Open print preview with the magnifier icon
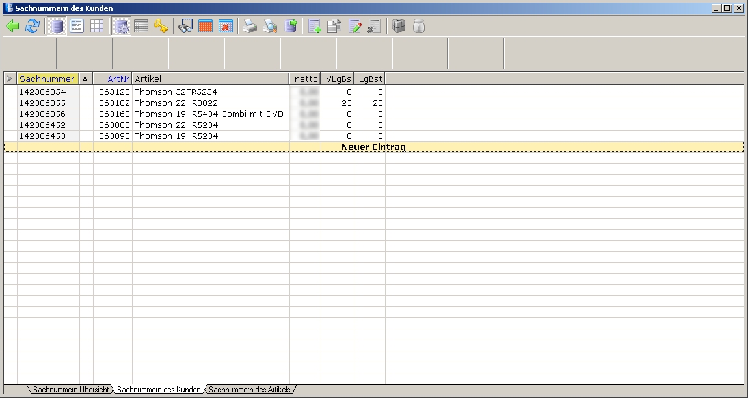Viewport: 748px width, 398px height. 270,27
